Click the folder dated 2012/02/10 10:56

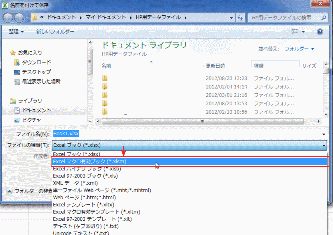pyautogui.click(x=105, y=111)
